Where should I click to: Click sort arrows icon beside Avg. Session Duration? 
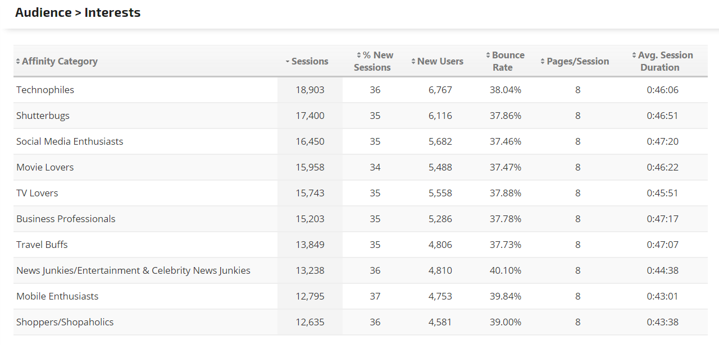click(x=634, y=55)
